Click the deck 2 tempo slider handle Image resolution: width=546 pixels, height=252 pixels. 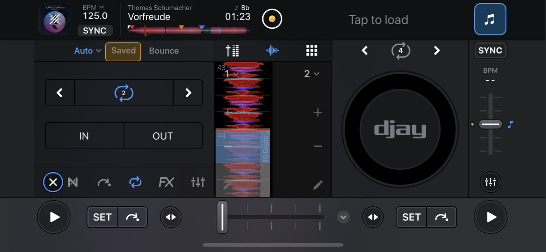pyautogui.click(x=490, y=124)
